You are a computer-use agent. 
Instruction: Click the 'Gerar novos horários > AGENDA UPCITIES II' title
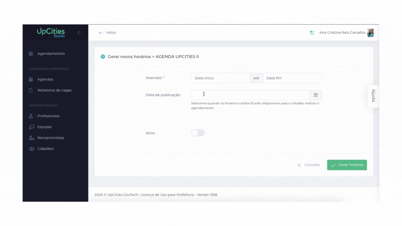pyautogui.click(x=153, y=56)
